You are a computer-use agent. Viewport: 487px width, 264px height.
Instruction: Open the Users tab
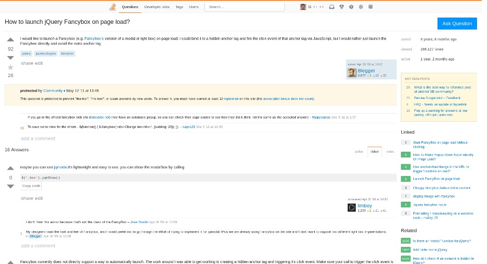194,7
